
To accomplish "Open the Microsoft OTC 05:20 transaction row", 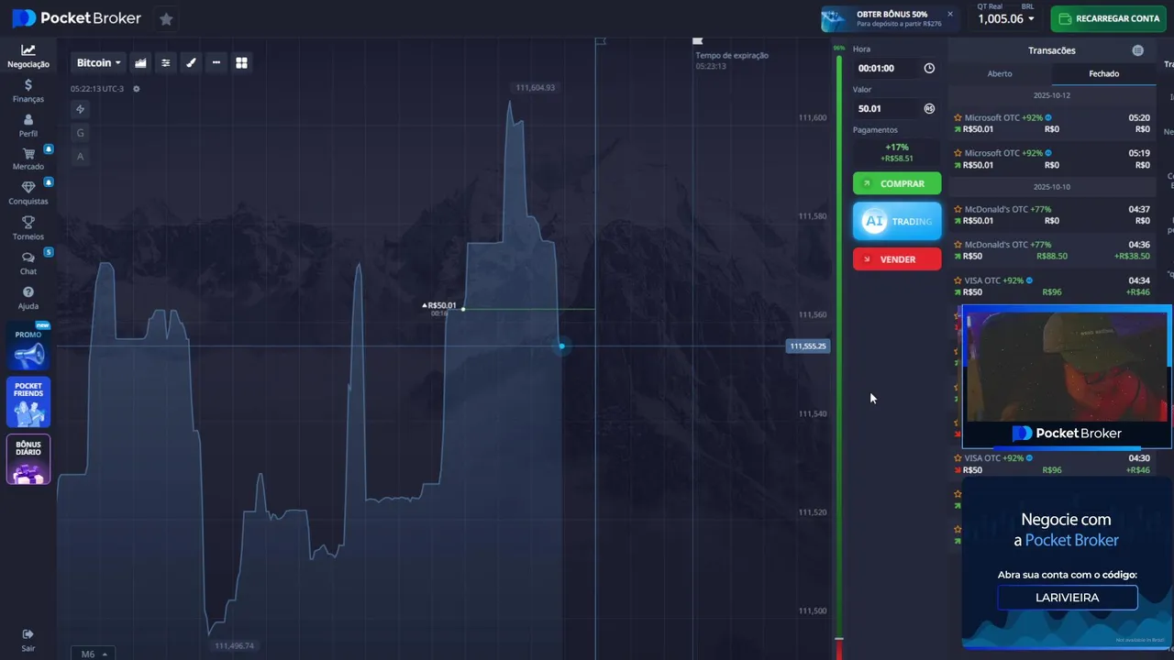I will tap(1052, 123).
